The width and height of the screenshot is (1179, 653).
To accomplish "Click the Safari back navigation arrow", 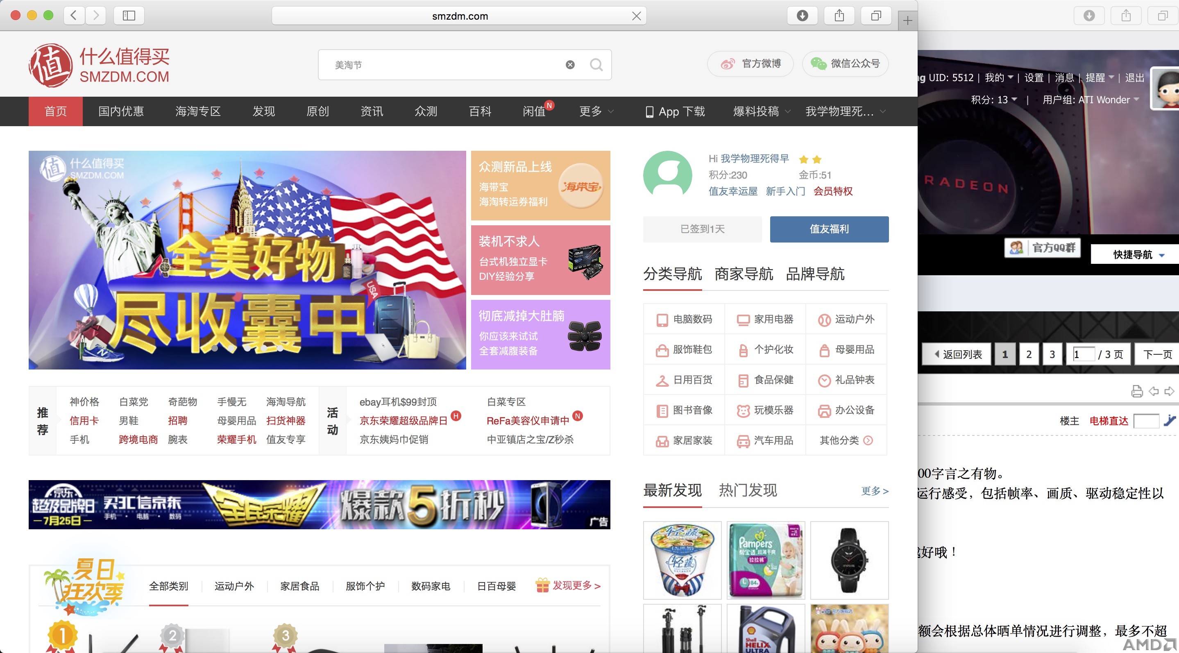I will [74, 16].
